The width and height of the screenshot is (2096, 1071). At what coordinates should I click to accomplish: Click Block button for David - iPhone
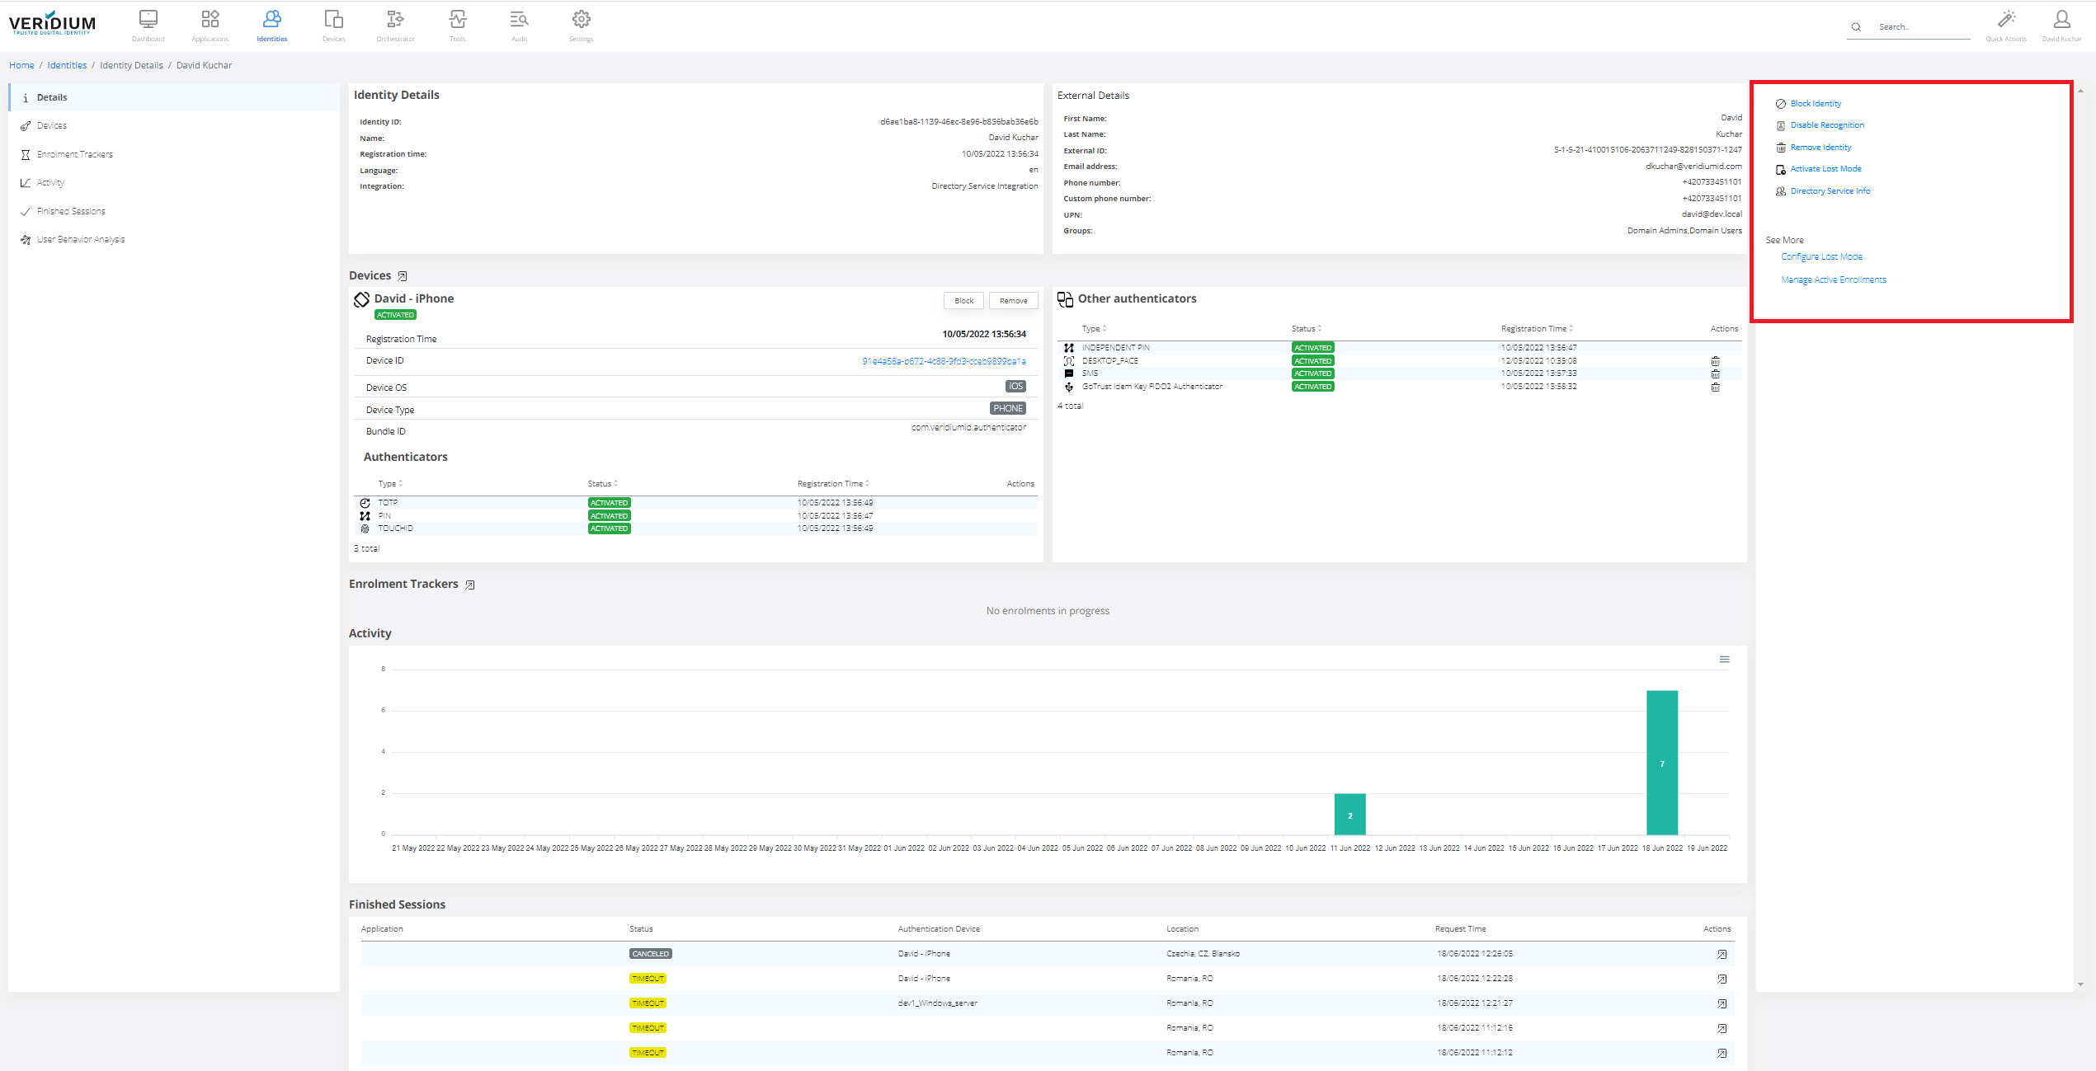pos(963,301)
